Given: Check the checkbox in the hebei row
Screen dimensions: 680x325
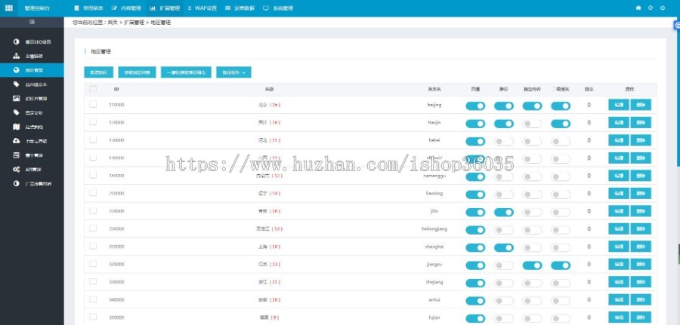Looking at the screenshot, I should [x=93, y=140].
